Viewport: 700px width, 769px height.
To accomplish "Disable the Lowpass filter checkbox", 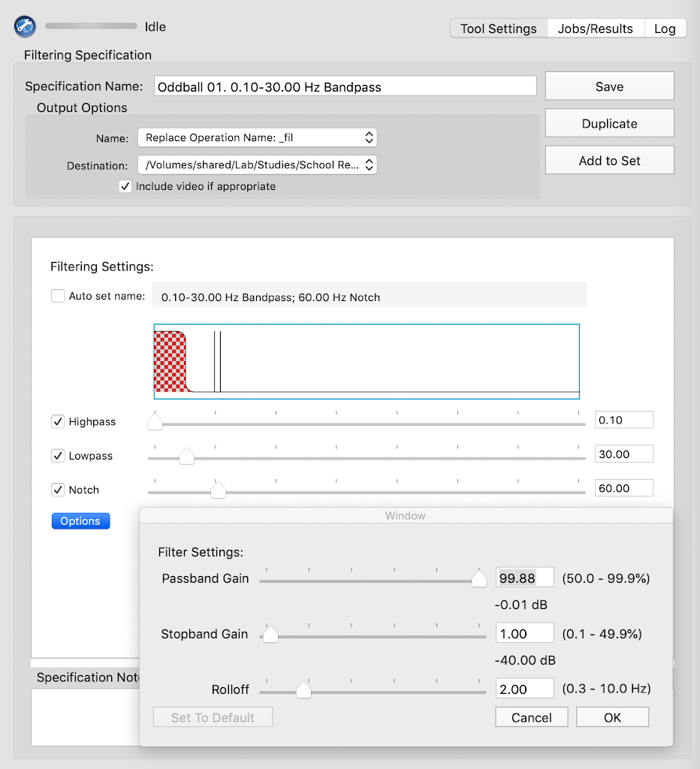I will coord(58,456).
